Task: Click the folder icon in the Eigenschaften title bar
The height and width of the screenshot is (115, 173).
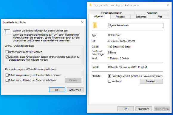Action: point(90,5)
